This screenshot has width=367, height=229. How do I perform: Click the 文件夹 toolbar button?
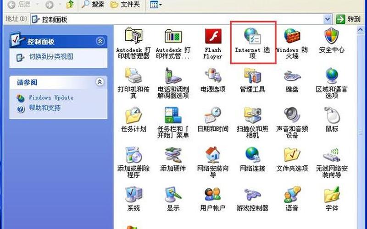125,5
